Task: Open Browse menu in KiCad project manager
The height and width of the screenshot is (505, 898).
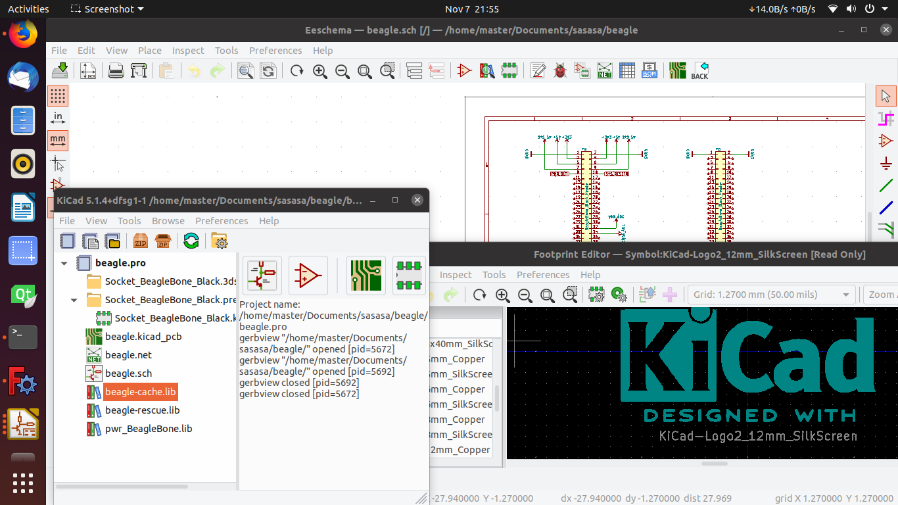Action: click(x=168, y=221)
